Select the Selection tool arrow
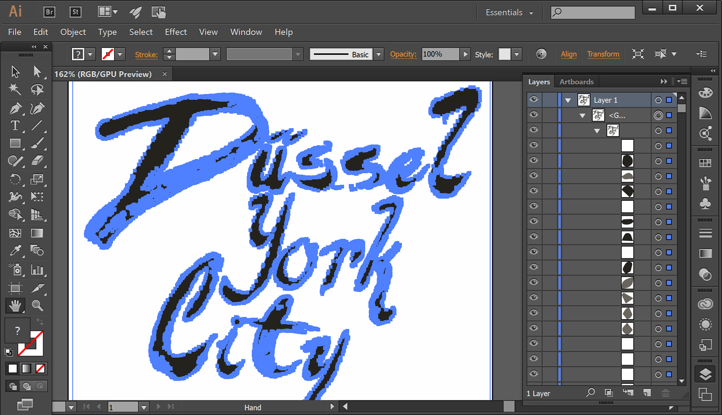The image size is (722, 415). tap(15, 71)
